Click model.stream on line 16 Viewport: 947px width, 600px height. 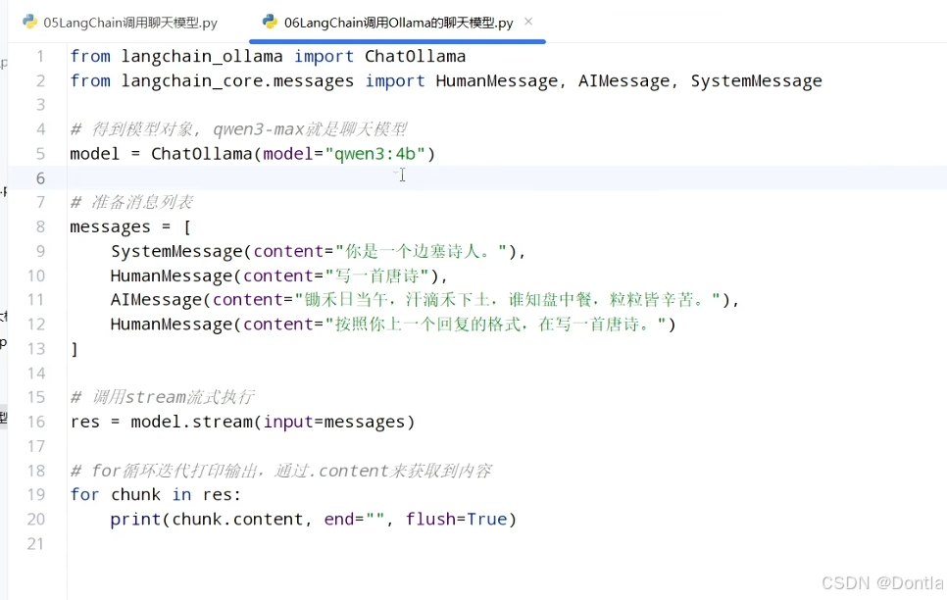191,422
